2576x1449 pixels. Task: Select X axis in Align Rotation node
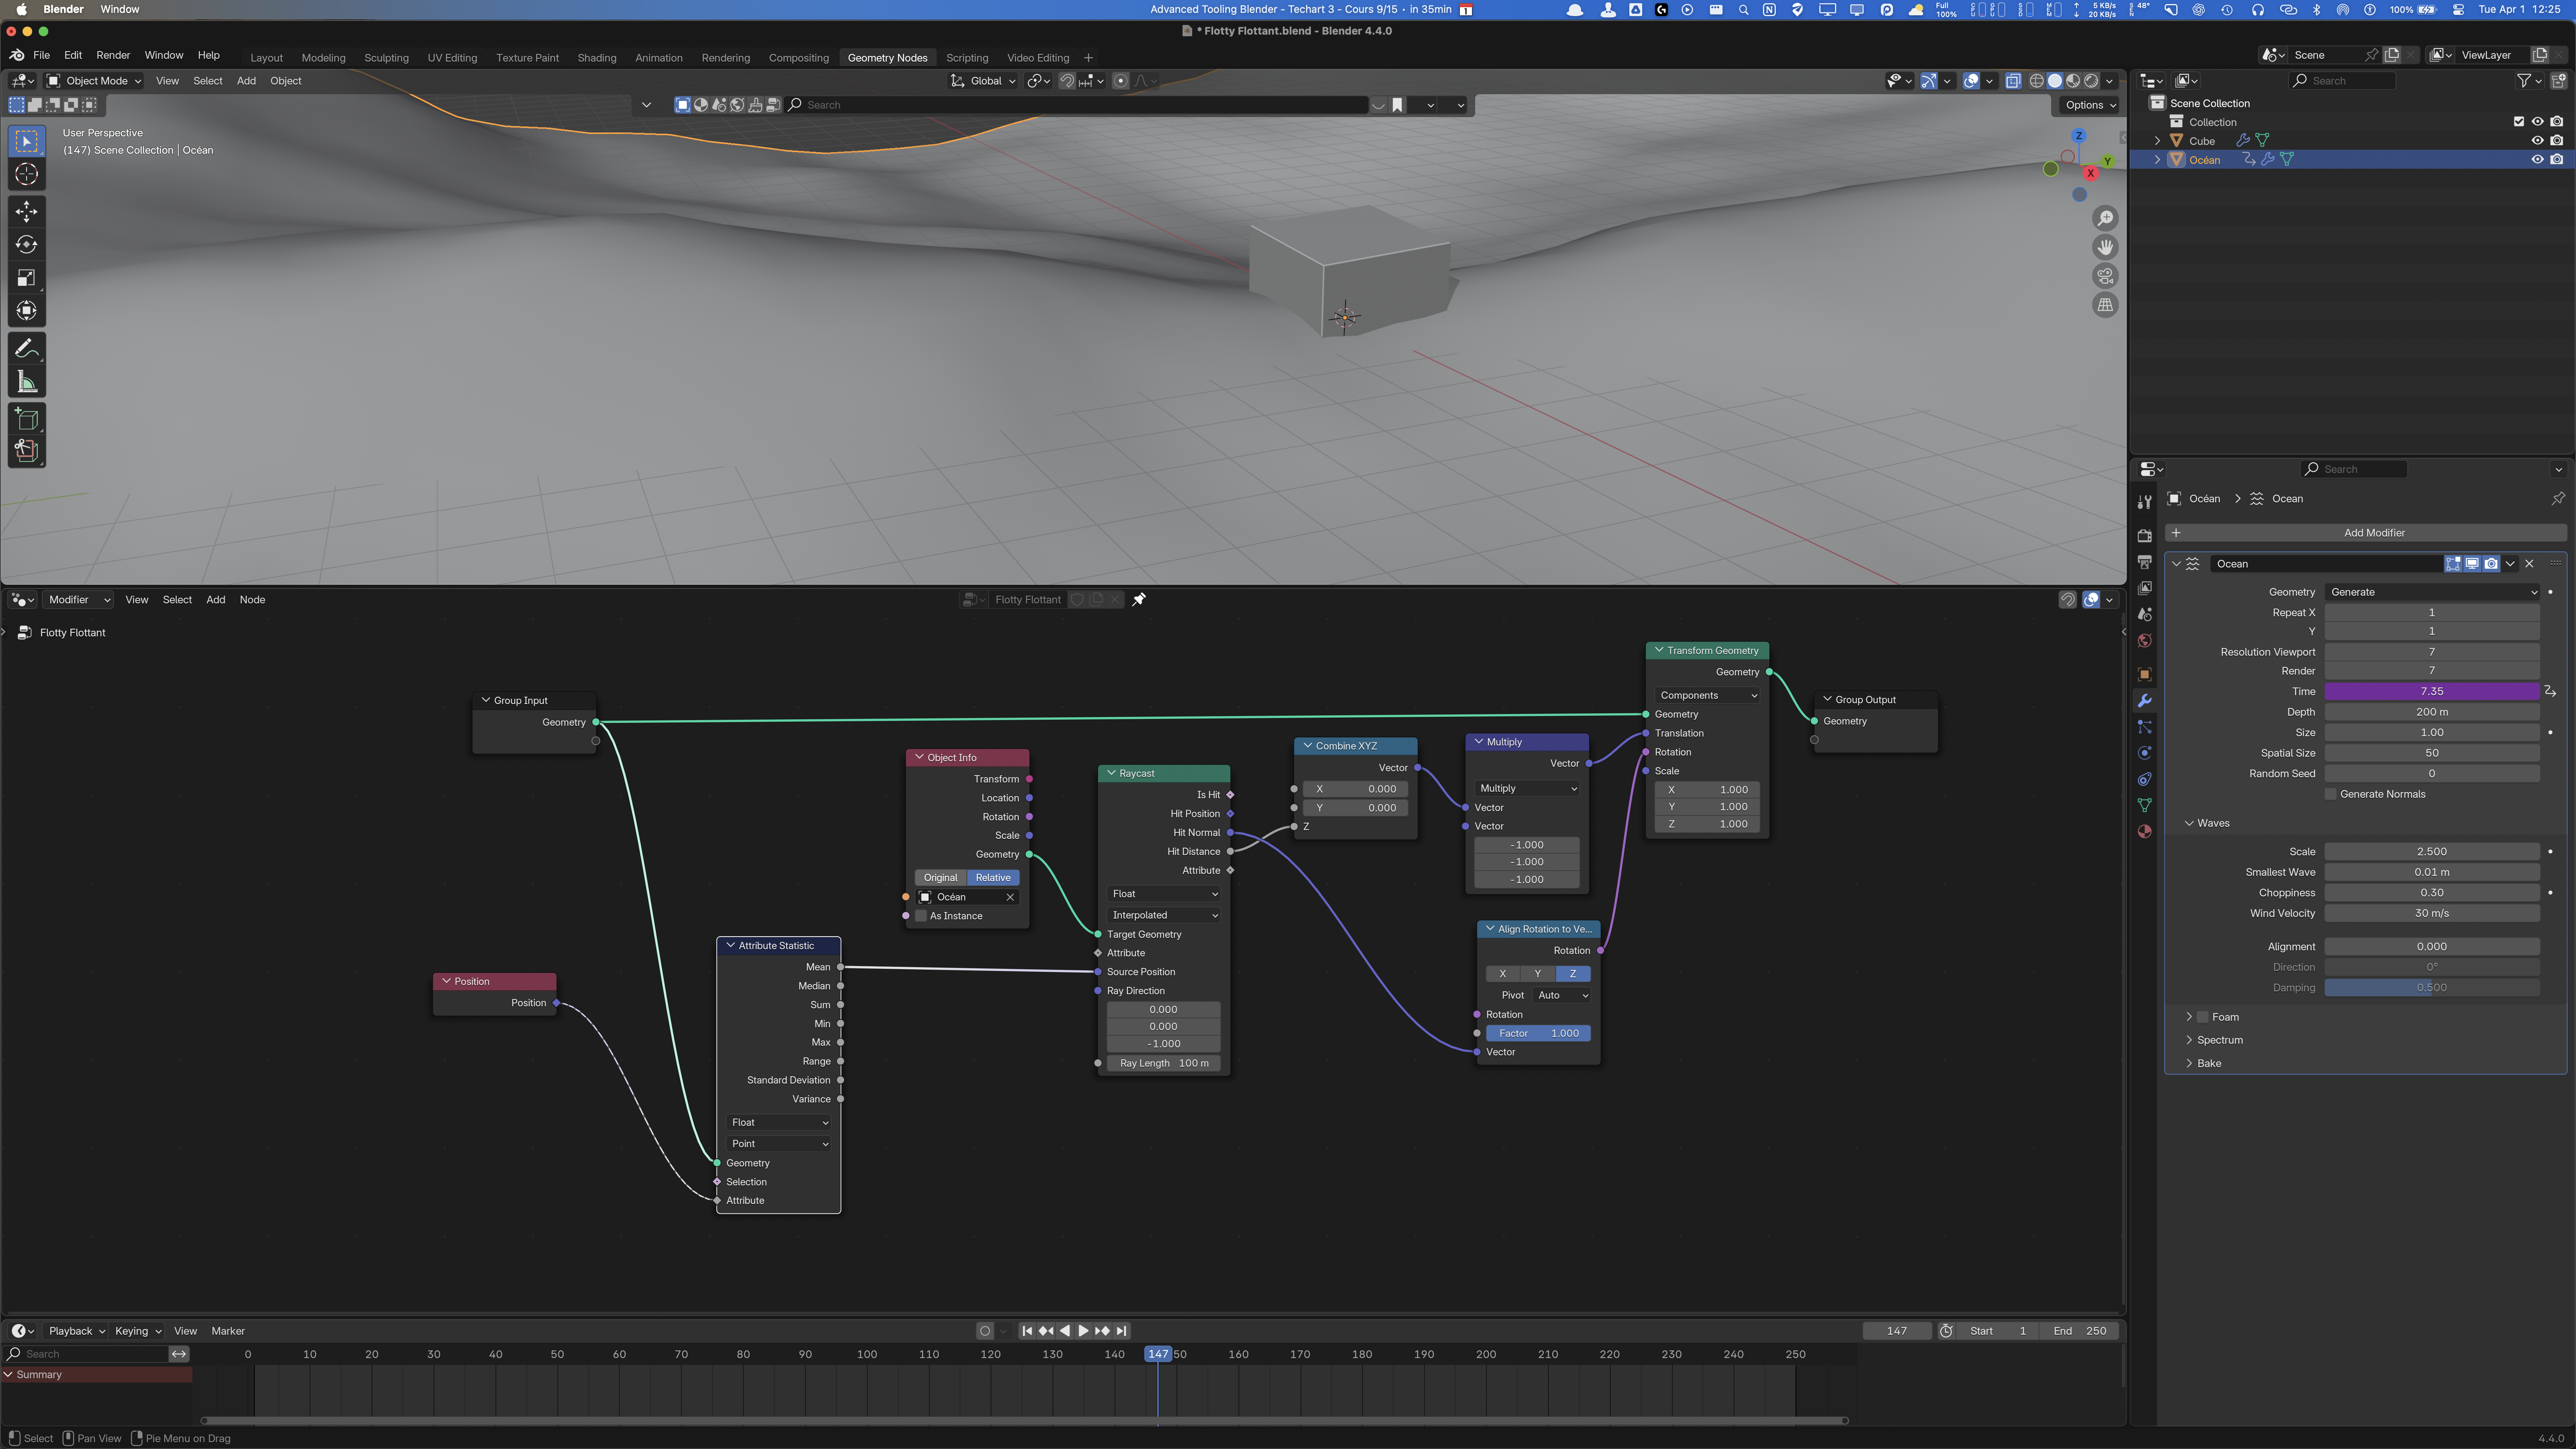1502,974
